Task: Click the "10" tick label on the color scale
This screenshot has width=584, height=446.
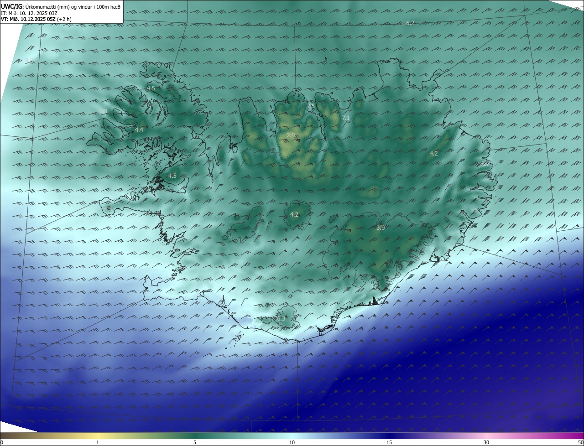Action: click(292, 442)
